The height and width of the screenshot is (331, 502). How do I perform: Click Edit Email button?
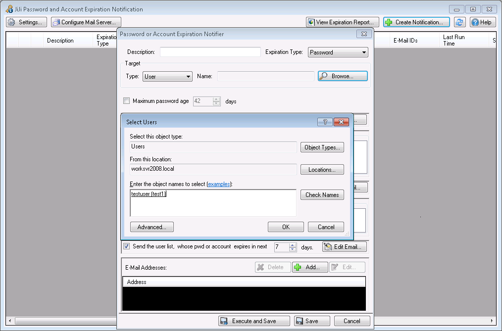click(345, 247)
